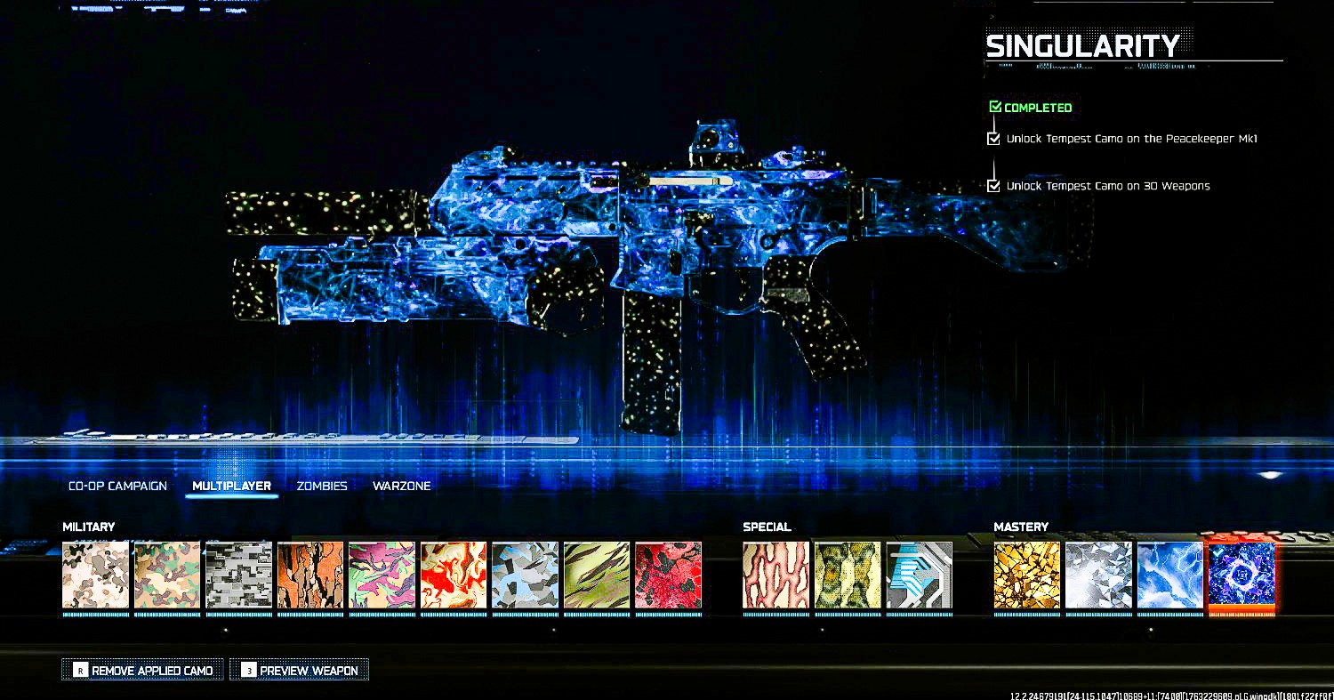The image size is (1334, 700).
Task: Select the highlighted Singularity Mastery camo
Action: click(x=1242, y=575)
